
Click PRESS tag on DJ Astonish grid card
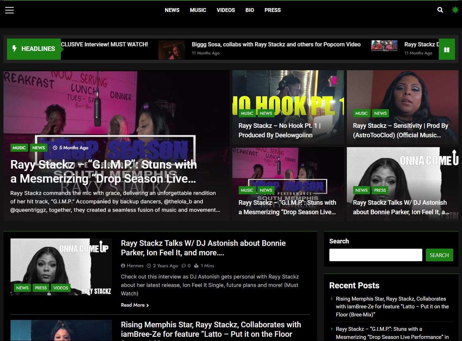[x=380, y=190]
